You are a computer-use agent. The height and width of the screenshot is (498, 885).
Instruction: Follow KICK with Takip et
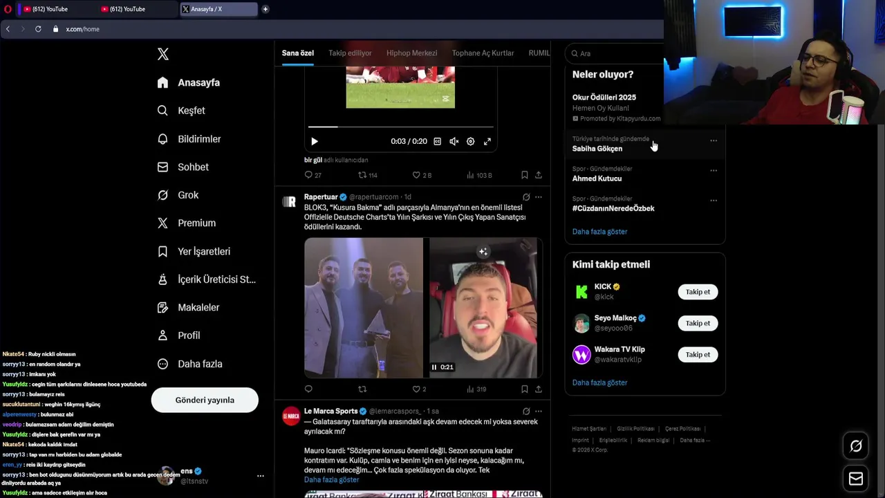[698, 292]
